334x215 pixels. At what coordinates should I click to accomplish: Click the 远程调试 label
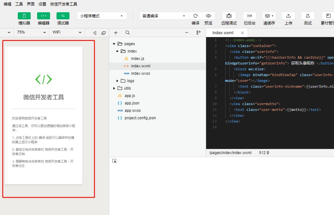point(229,23)
